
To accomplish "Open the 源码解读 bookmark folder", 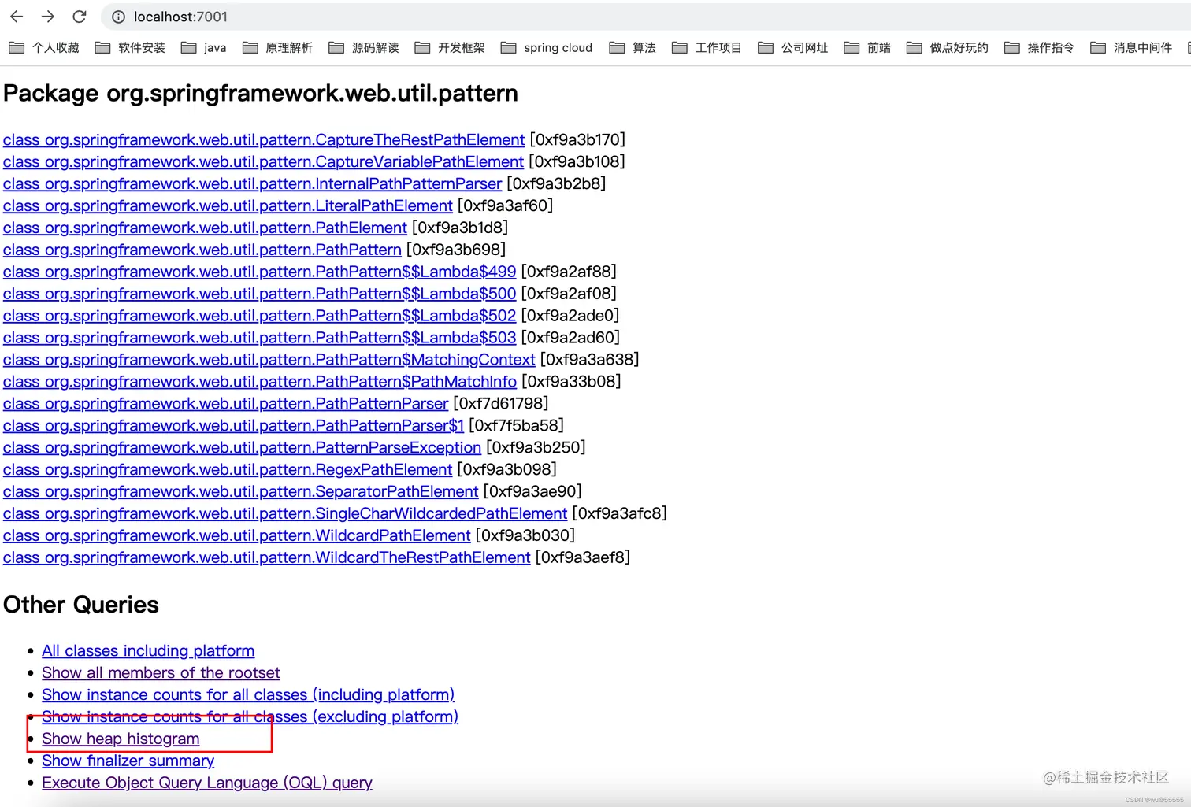I will point(364,48).
